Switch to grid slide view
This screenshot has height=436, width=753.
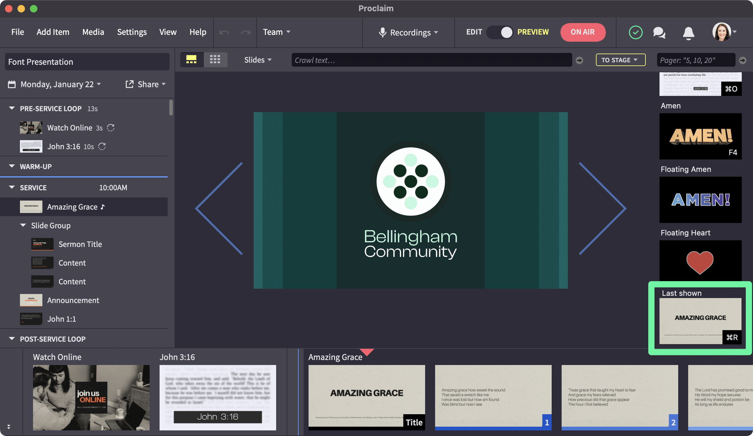215,59
